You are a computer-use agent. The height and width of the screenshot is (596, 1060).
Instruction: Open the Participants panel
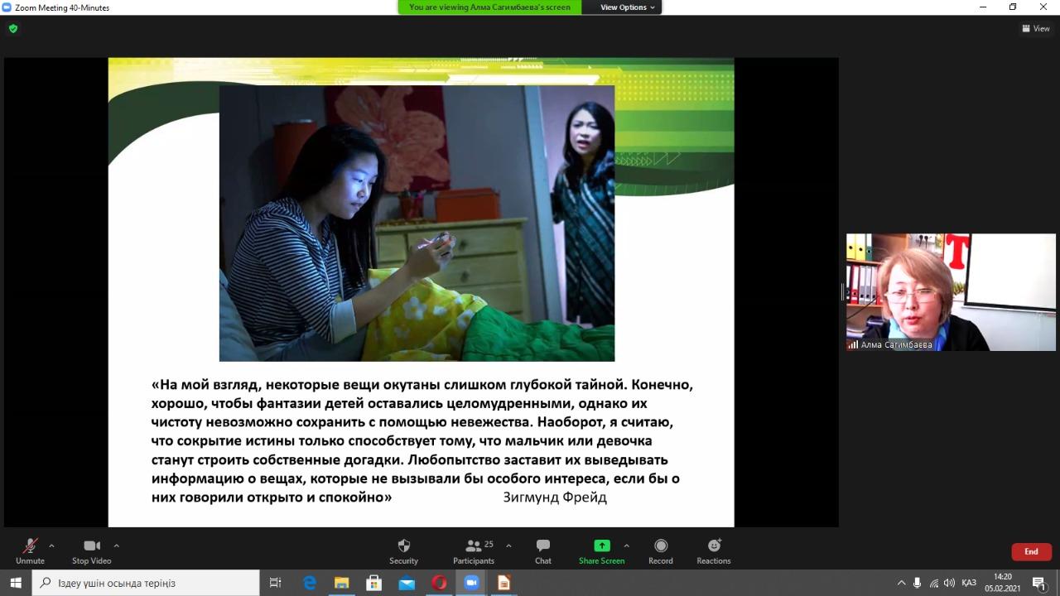click(x=474, y=550)
